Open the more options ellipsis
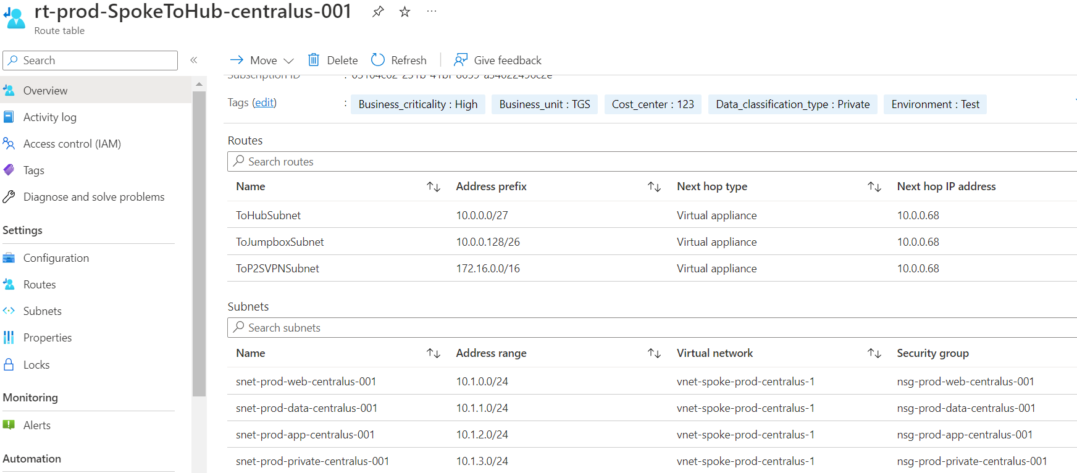The width and height of the screenshot is (1077, 473). 432,12
